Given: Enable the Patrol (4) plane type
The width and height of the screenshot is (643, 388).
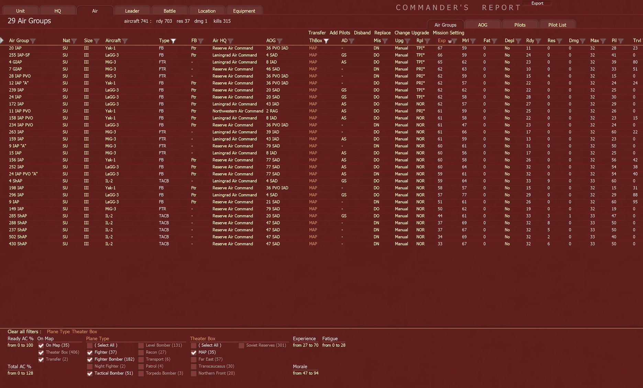Looking at the screenshot, I should tap(141, 366).
